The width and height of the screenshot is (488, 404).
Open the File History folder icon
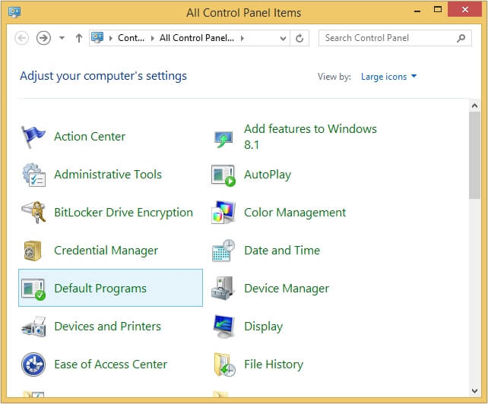coord(224,365)
